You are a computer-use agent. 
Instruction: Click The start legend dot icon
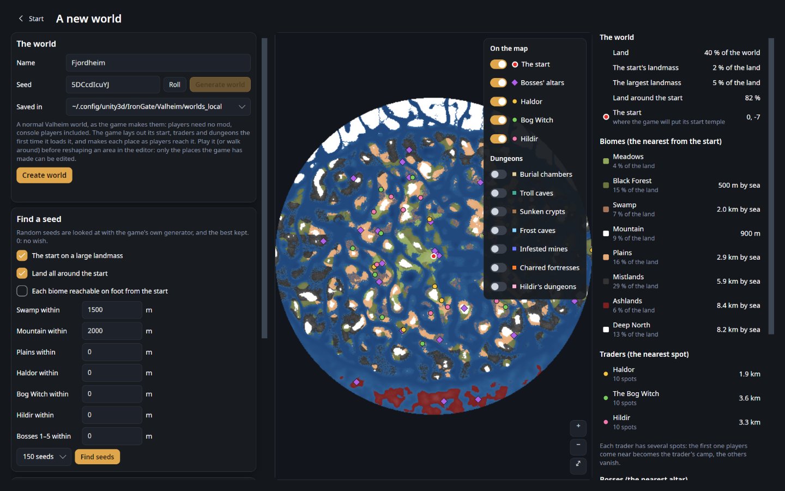[x=515, y=64]
